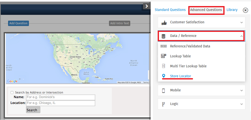Viewport: 251px width, 120px height.
Task: Click the Search button under location
Action: [x=33, y=110]
